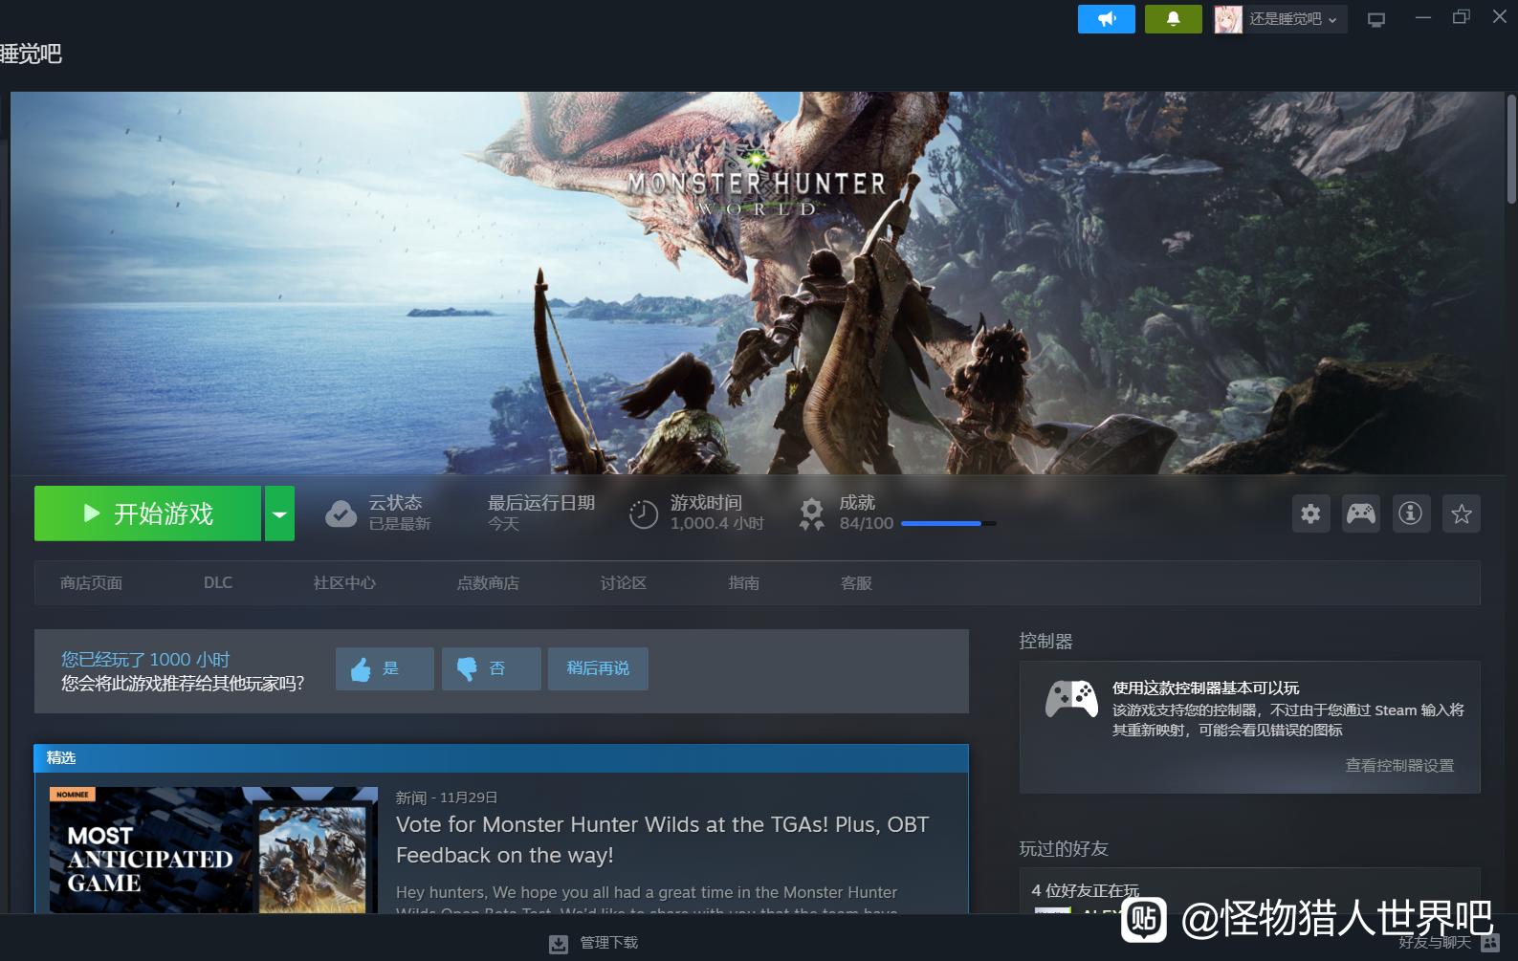Open the 还是睡觉吧 account dropdown
The height and width of the screenshot is (961, 1518).
(x=1293, y=19)
